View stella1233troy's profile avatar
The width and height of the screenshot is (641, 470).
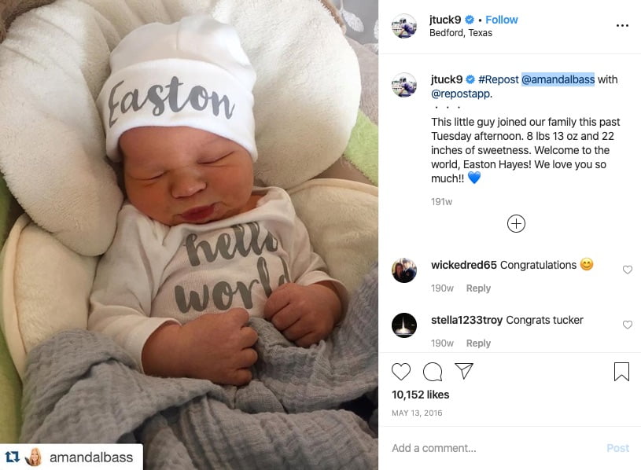[404, 325]
